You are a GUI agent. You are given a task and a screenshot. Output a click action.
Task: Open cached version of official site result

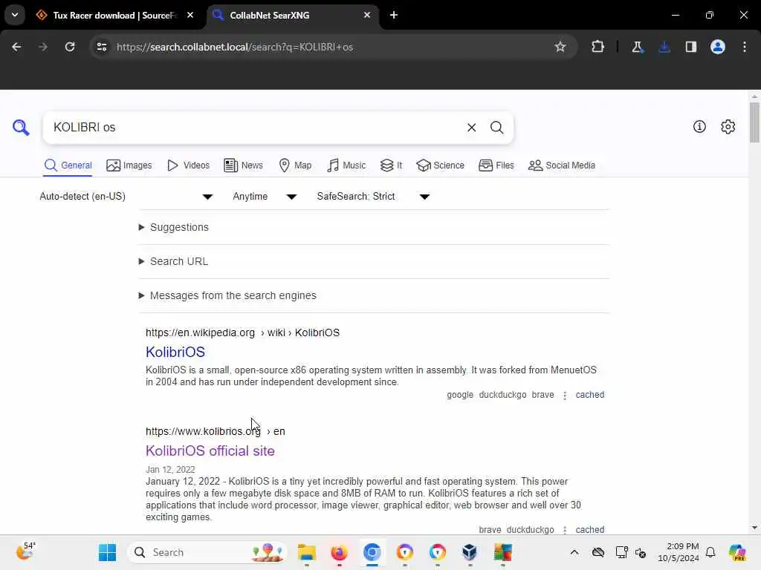pos(589,530)
